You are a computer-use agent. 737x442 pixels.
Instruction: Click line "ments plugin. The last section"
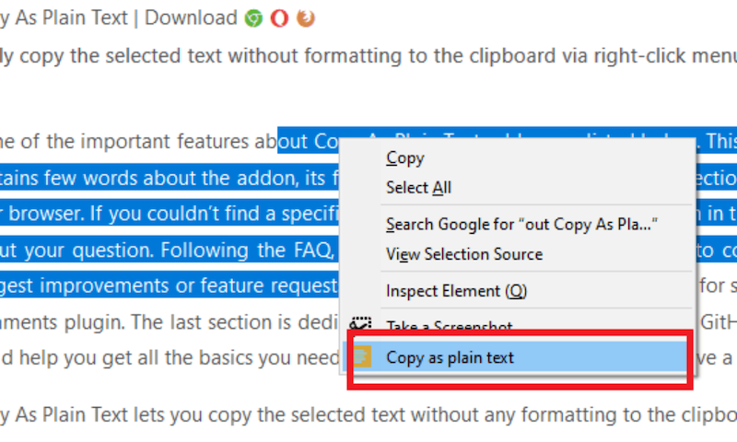(x=169, y=322)
